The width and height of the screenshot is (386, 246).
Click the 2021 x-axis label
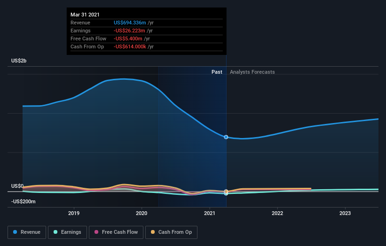pyautogui.click(x=210, y=213)
